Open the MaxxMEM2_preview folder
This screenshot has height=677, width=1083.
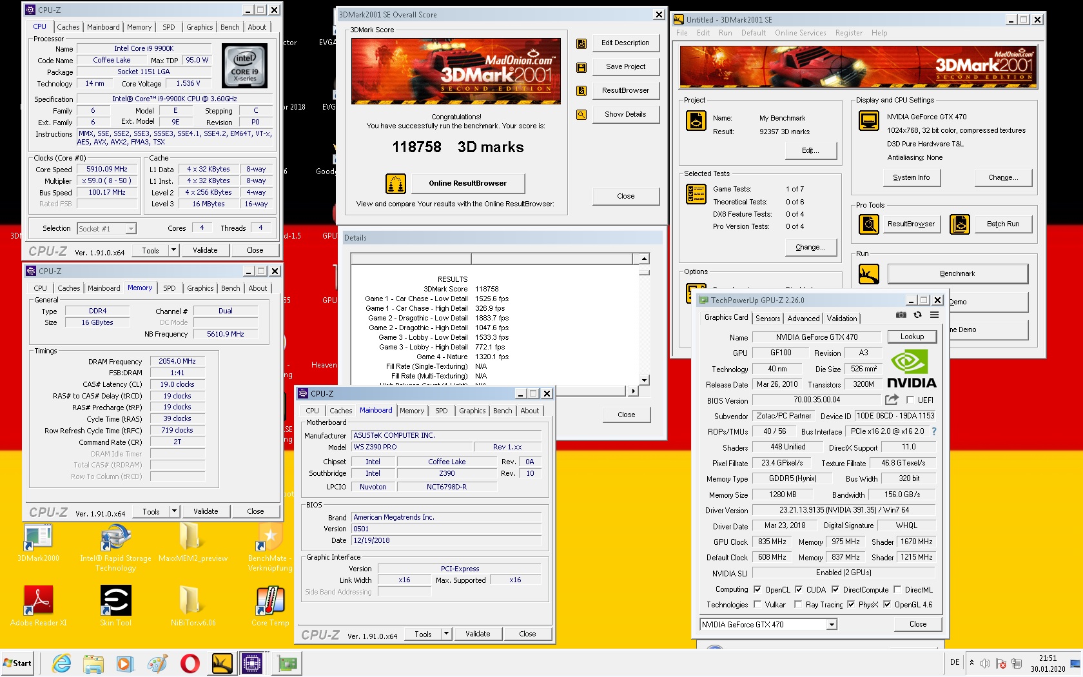pos(193,544)
